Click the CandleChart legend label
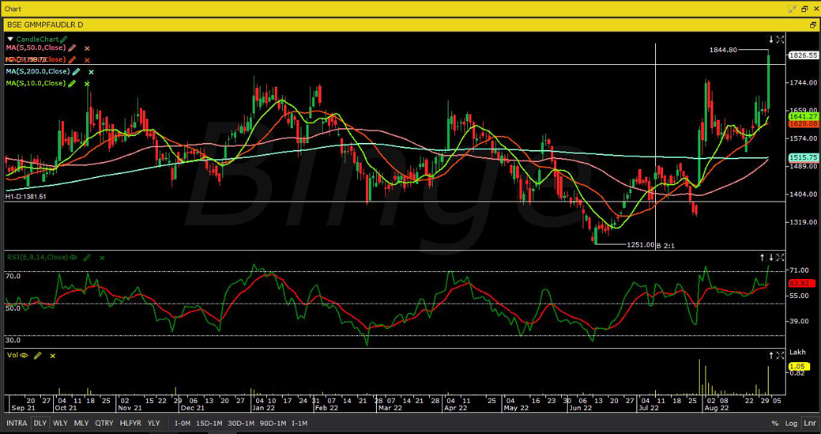This screenshot has height=434, width=821. click(x=37, y=40)
